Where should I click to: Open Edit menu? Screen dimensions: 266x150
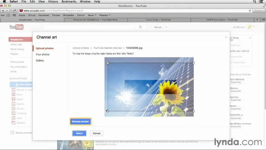pyautogui.click(x=32, y=1)
